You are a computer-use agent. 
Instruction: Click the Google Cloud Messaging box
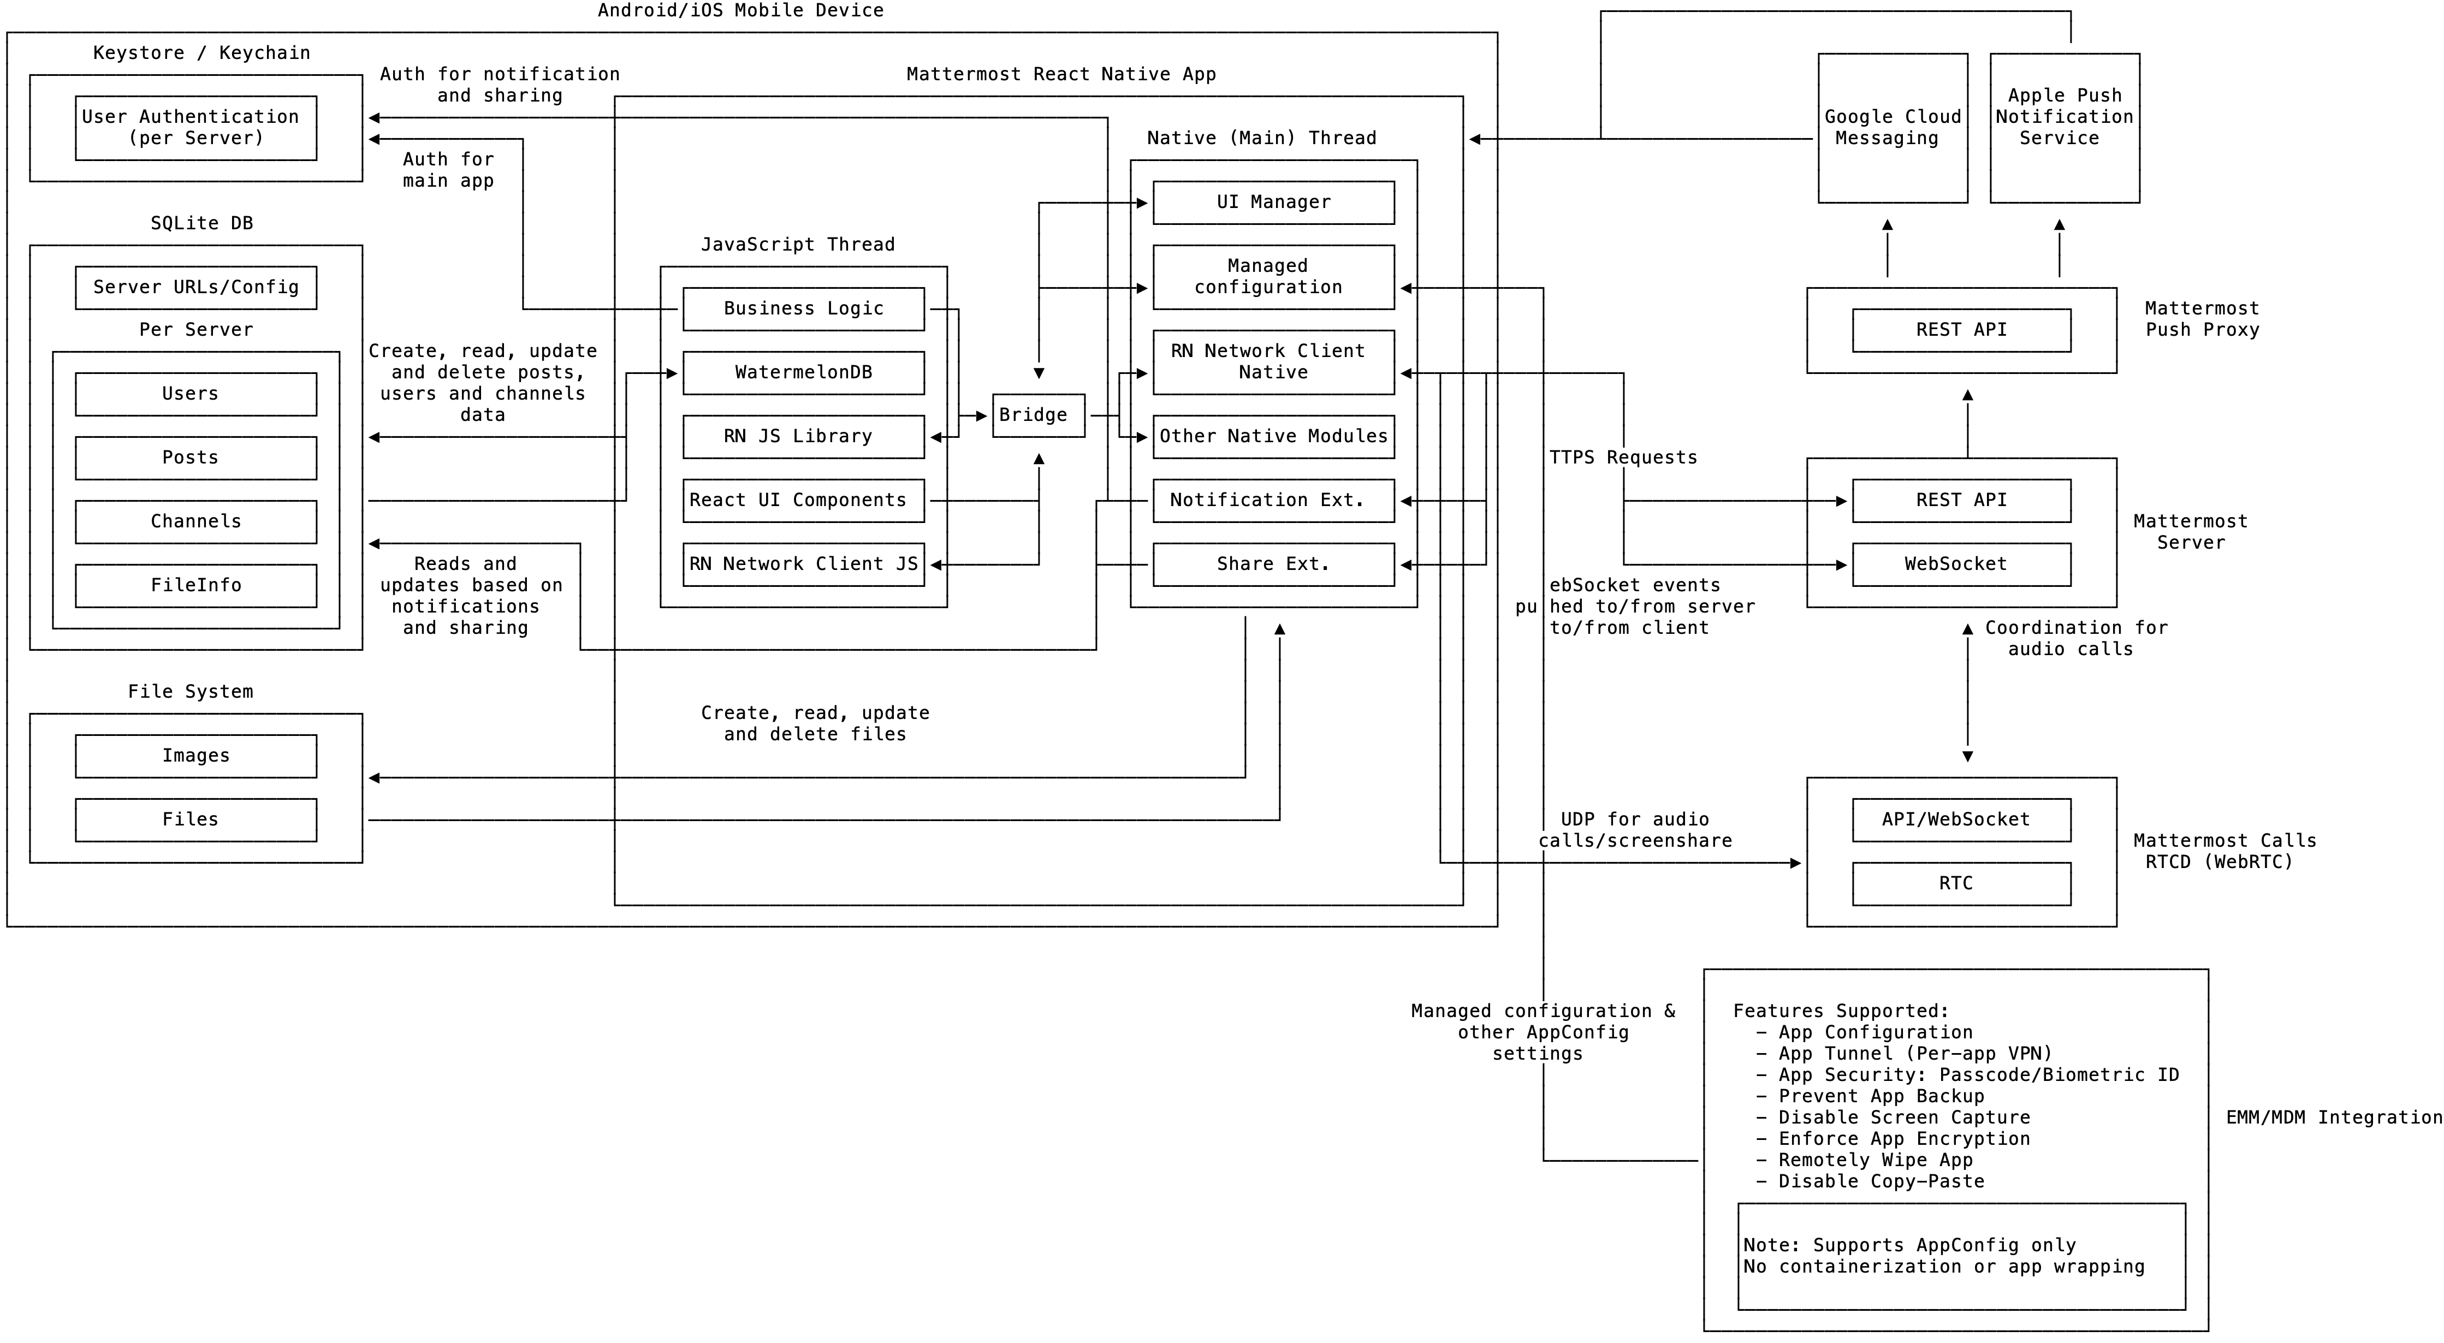coord(1893,128)
